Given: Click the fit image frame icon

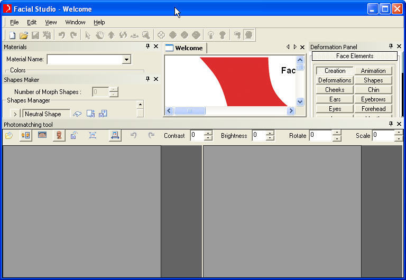Looking at the screenshot, I should (93, 135).
